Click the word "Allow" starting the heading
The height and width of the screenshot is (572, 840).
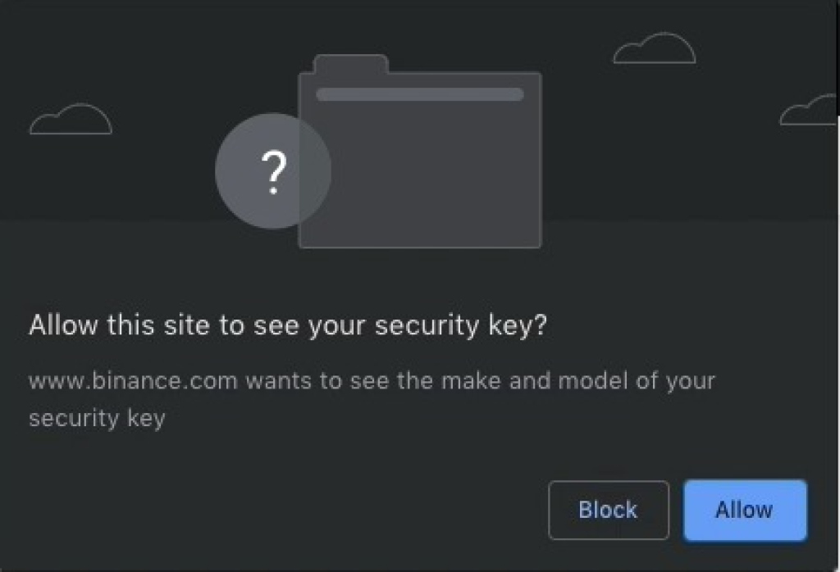(x=63, y=325)
